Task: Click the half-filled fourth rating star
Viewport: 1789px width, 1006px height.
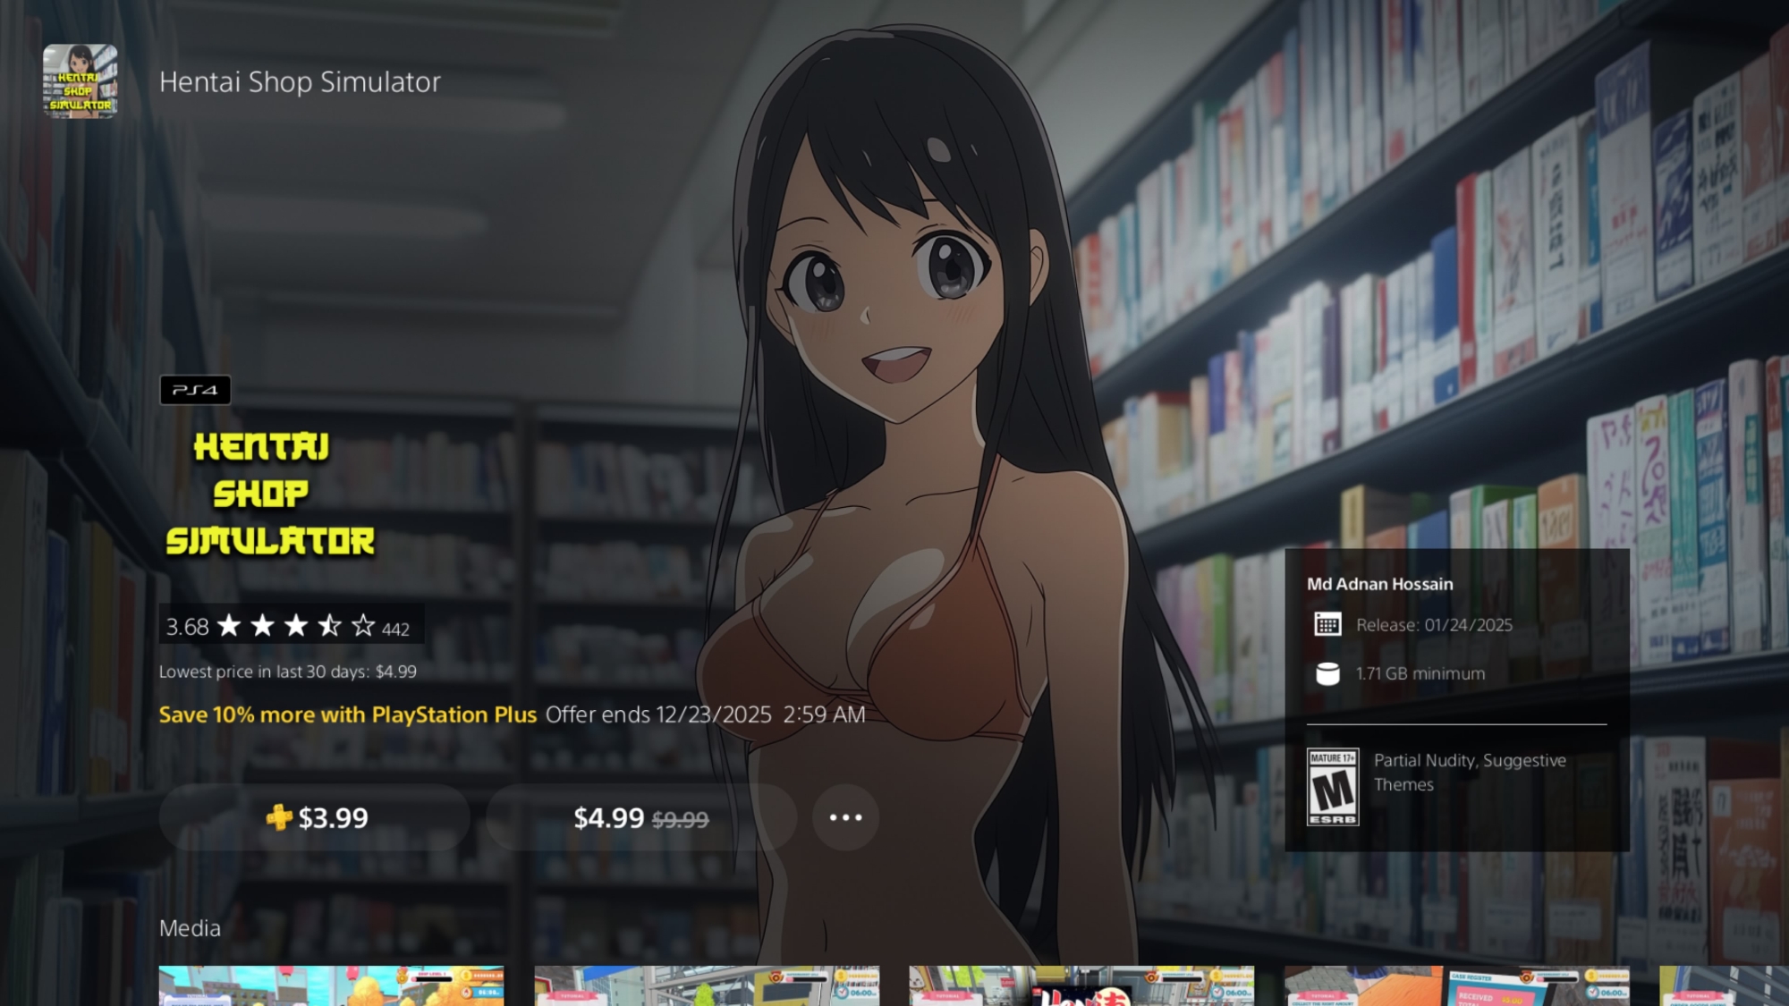Action: [329, 625]
